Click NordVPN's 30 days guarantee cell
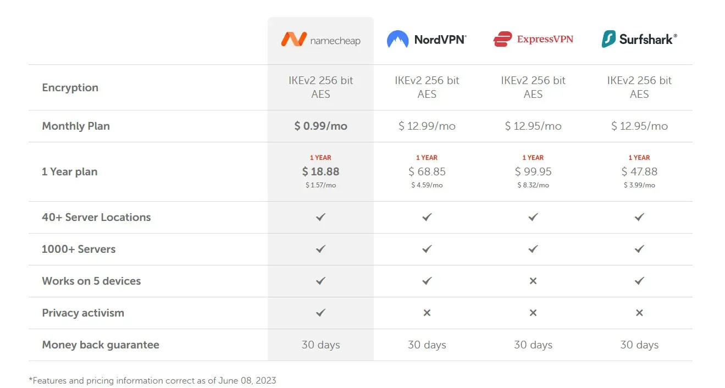The image size is (725, 388). [x=427, y=345]
